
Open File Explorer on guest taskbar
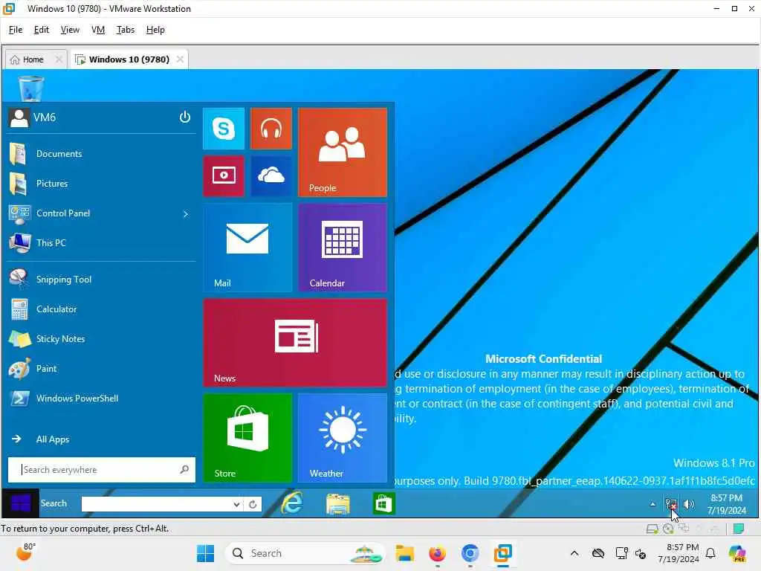[338, 503]
